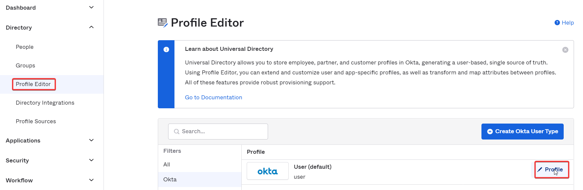Expand the Applications section chevron
Screen dimensions: 583x190
click(x=92, y=140)
